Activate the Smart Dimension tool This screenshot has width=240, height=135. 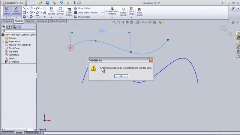16,11
